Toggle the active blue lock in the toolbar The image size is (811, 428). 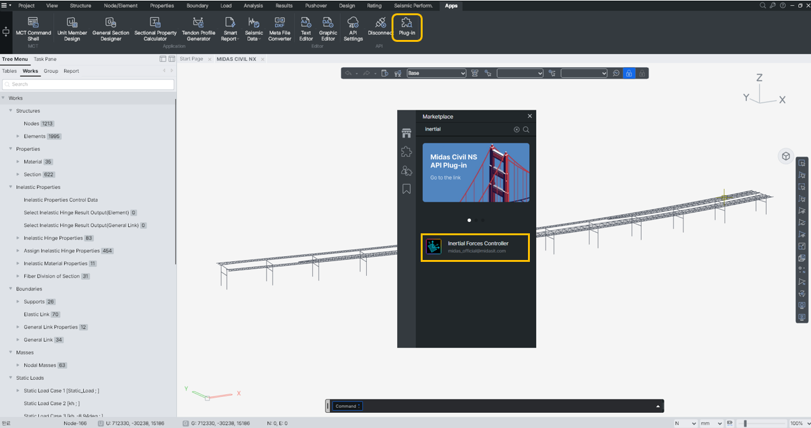(x=628, y=73)
